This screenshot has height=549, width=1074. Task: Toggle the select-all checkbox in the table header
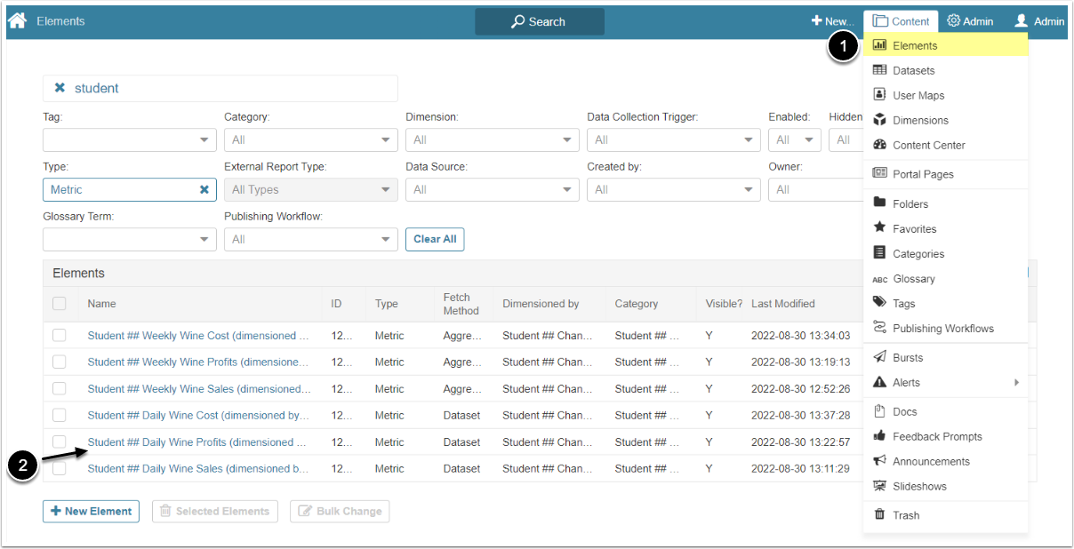pyautogui.click(x=60, y=304)
